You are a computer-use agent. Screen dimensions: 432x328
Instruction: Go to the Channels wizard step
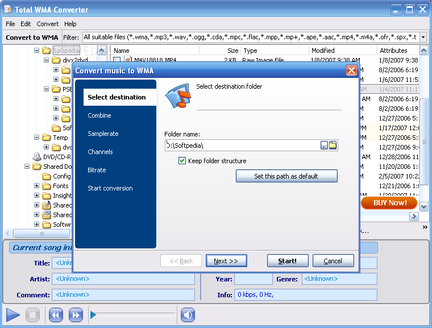pos(100,152)
